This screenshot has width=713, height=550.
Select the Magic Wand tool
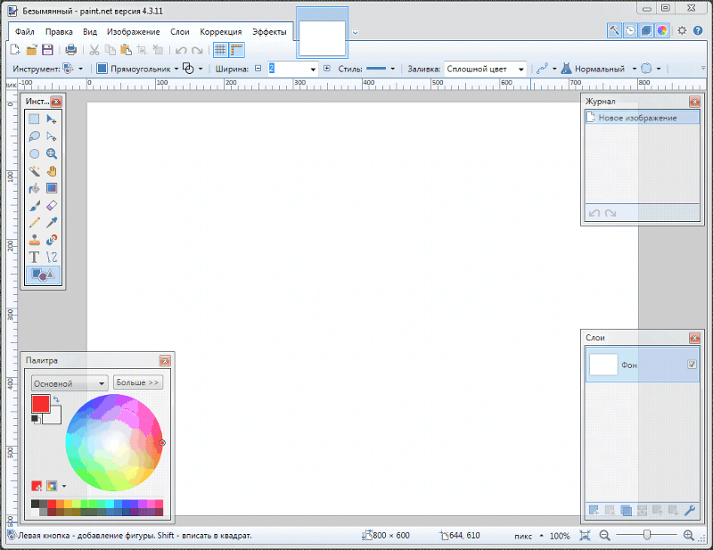click(x=34, y=170)
